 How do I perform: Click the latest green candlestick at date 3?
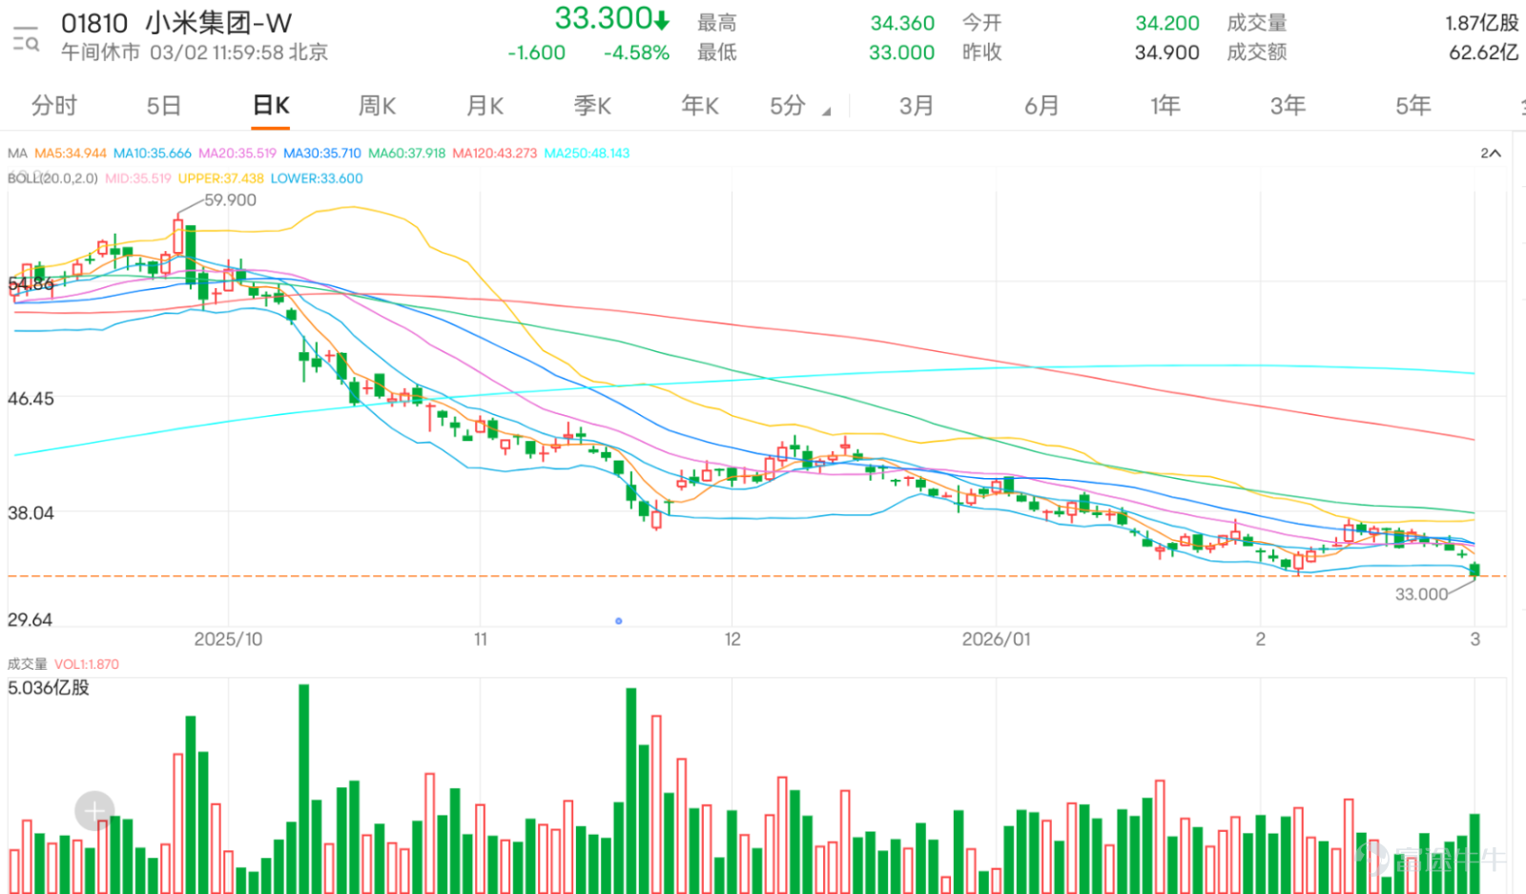[1474, 569]
